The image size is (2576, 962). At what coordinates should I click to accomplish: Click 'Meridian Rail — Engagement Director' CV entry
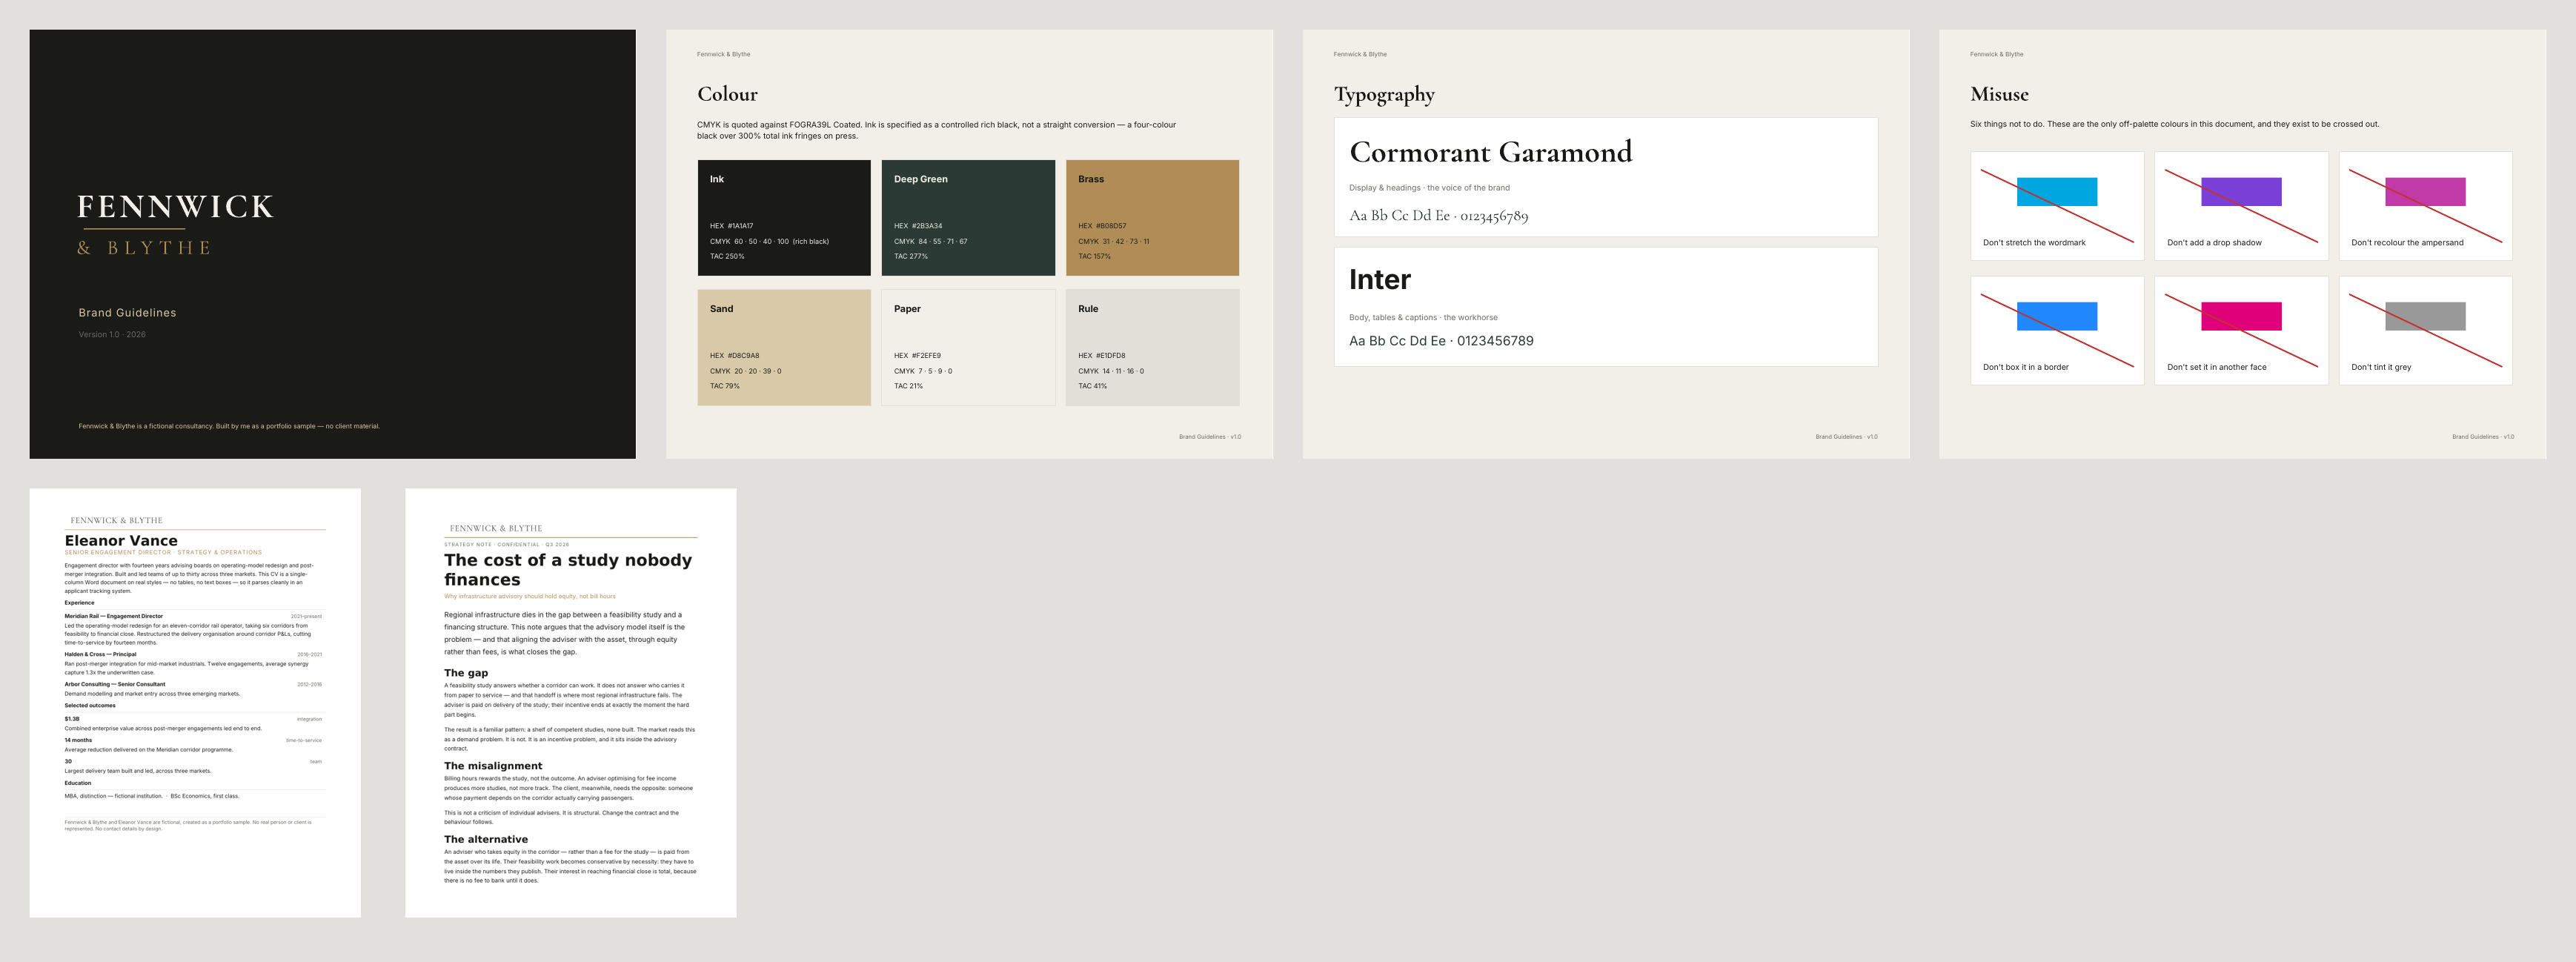tap(113, 616)
